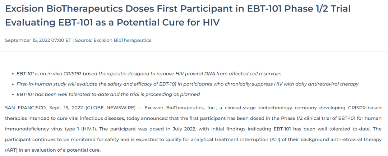
Task: Click '(ART)' at the start of last line
Action: pos(11,150)
